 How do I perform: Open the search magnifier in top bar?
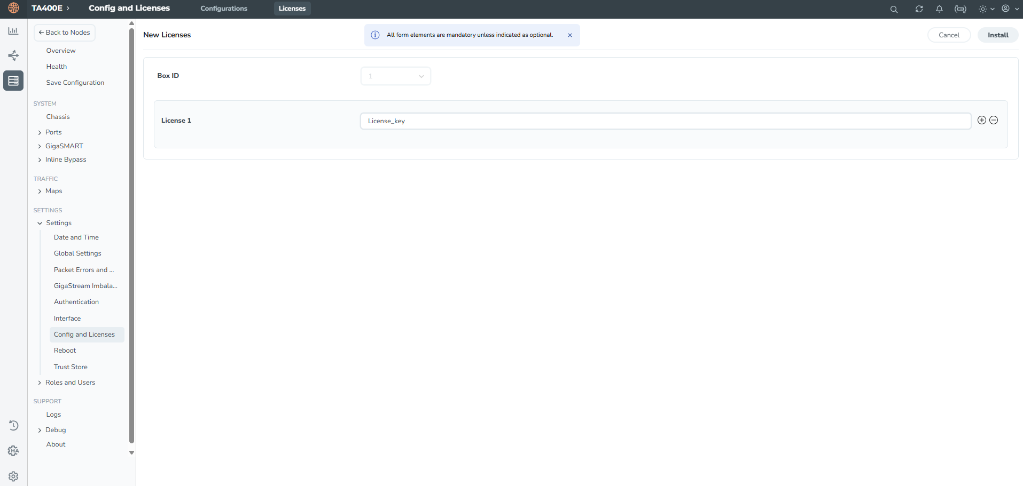coord(894,9)
